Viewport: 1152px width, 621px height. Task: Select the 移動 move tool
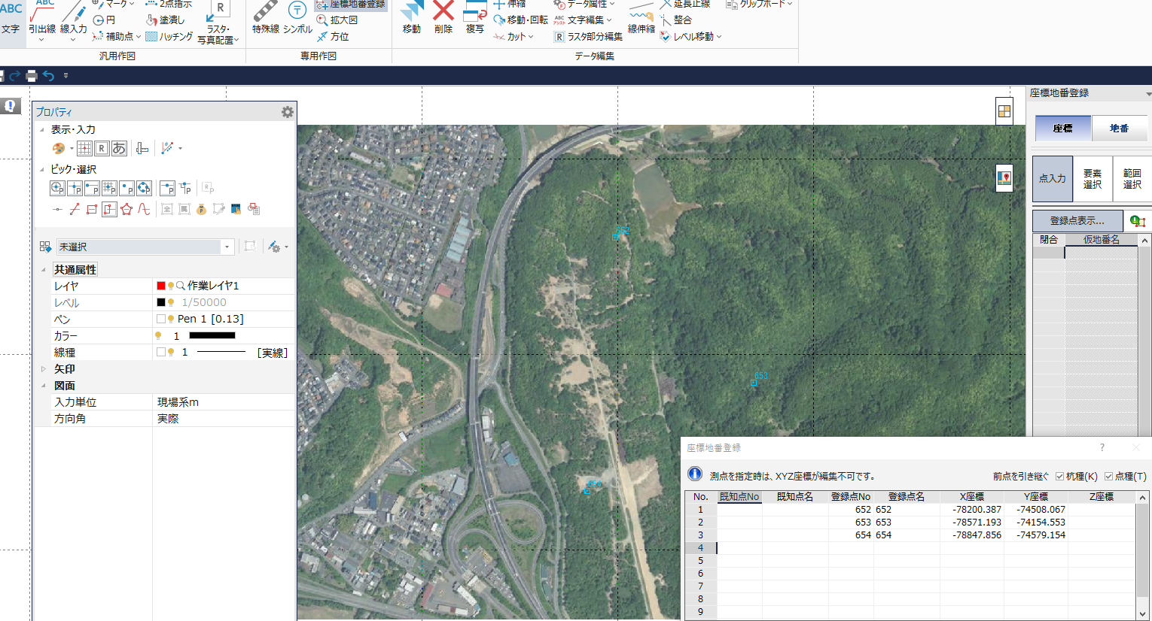click(x=411, y=17)
